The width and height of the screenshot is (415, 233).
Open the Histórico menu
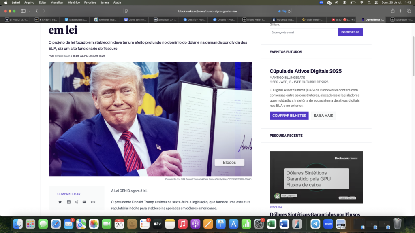74,3
